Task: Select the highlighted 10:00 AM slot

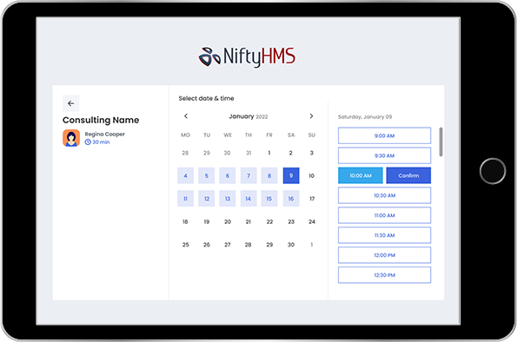Action: [361, 175]
